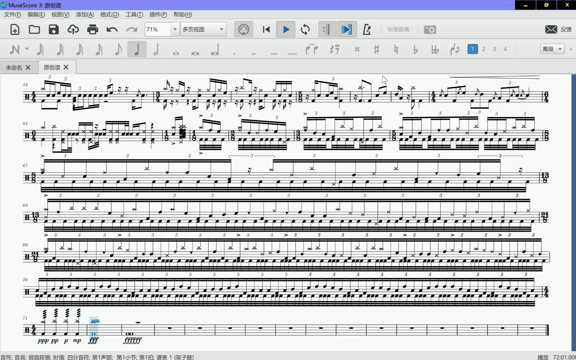
Task: Print the score with the printer icon
Action: (x=92, y=30)
